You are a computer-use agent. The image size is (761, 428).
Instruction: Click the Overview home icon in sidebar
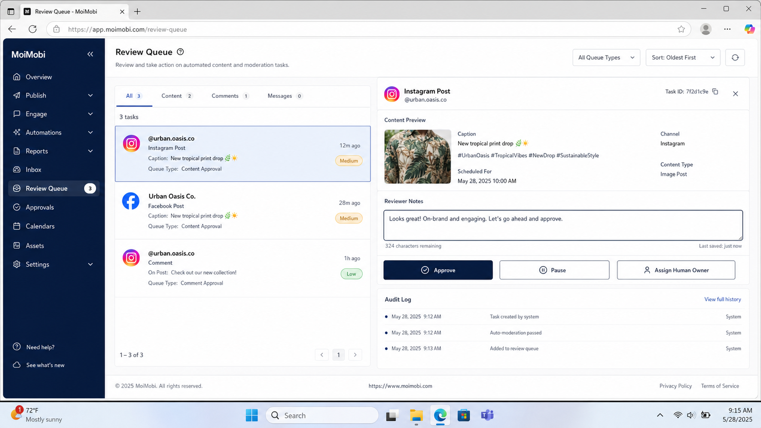point(17,77)
